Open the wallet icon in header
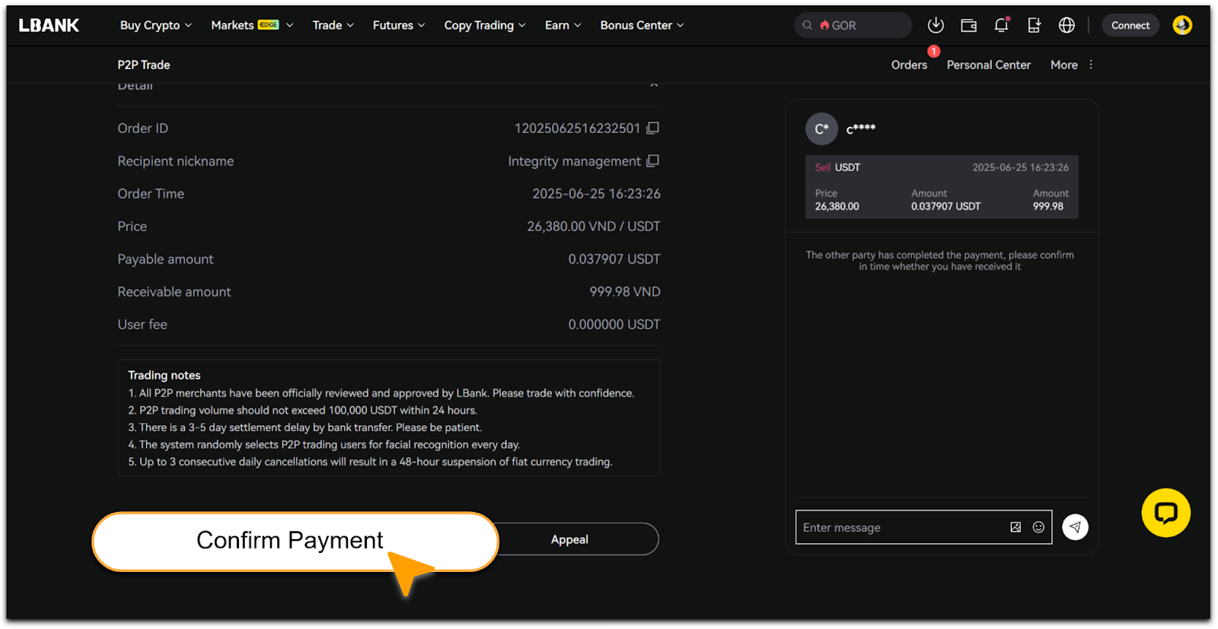Viewport: 1218px width, 629px height. tap(968, 25)
